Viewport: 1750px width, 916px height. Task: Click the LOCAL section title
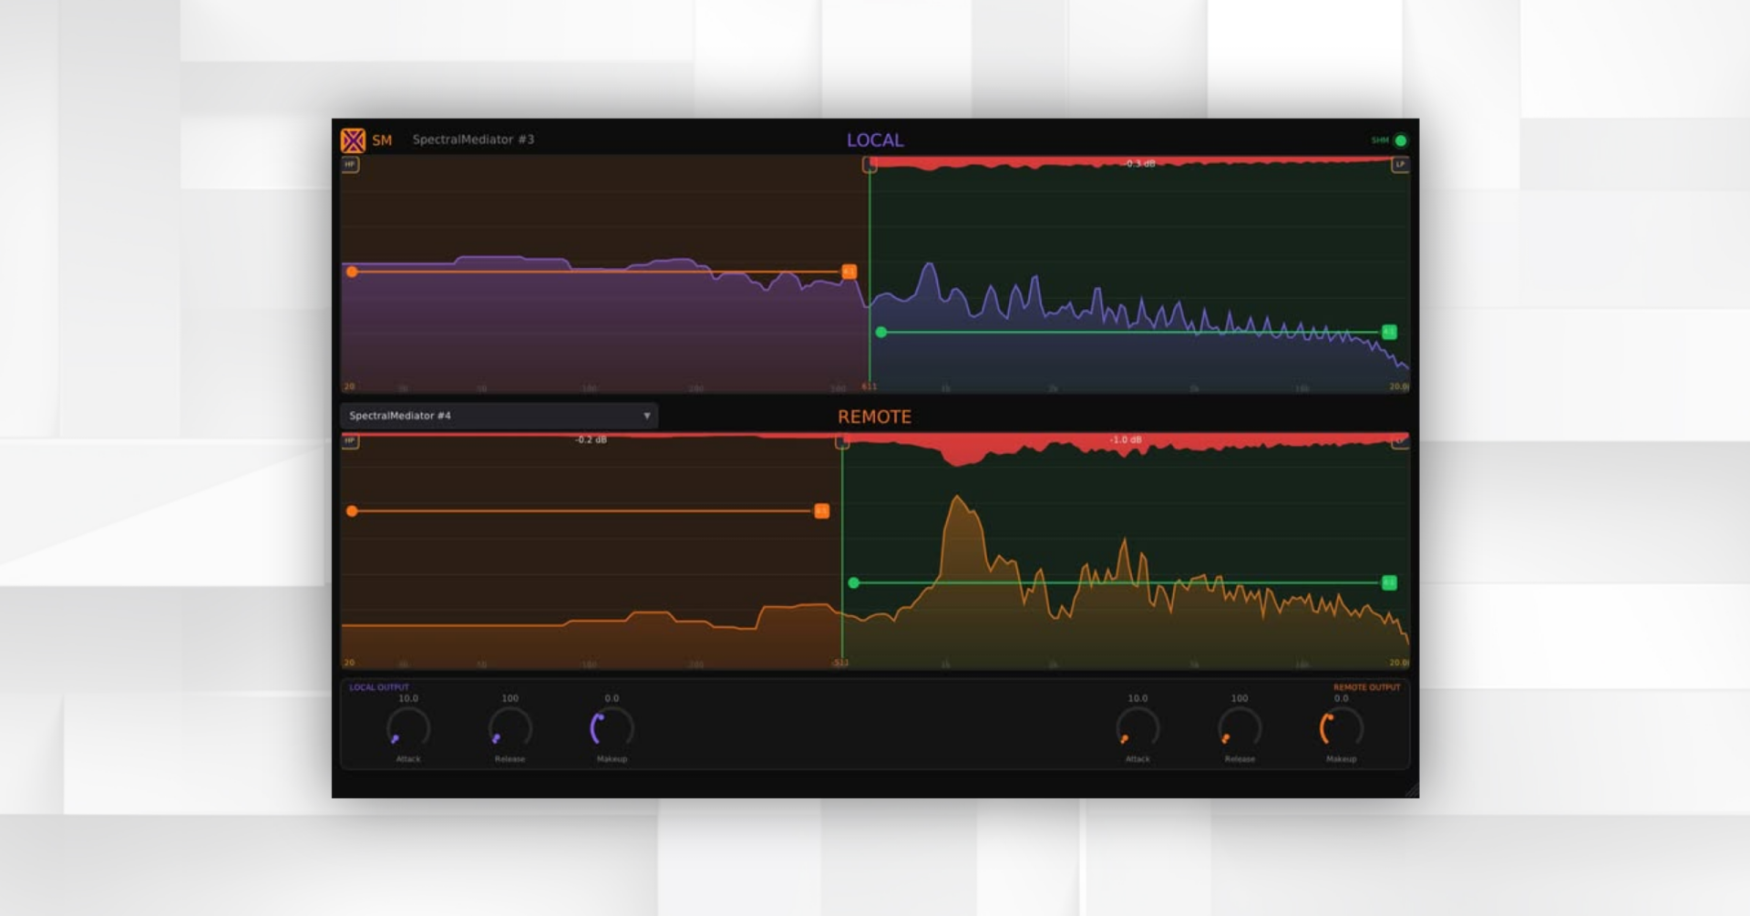click(875, 140)
